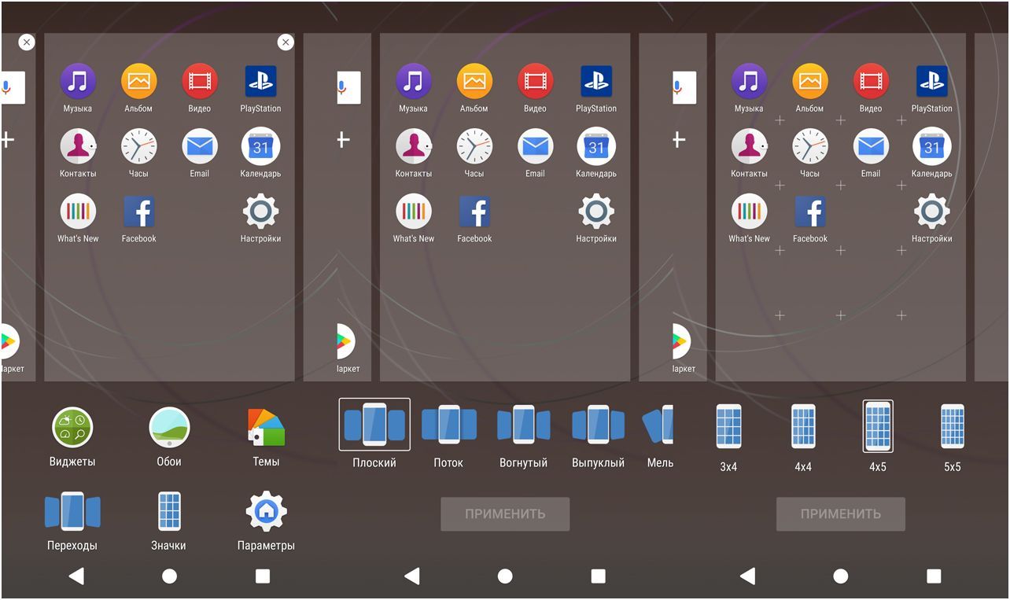
Task: Open the Переходы transitions icon
Action: (x=72, y=513)
